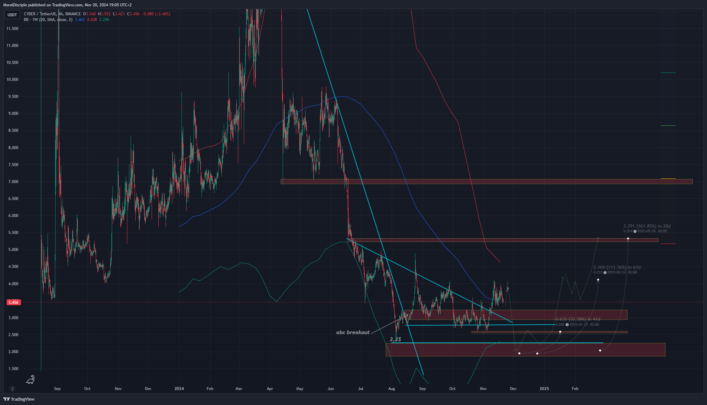Click the TradingView logo at bottom
The height and width of the screenshot is (405, 707).
[x=19, y=399]
